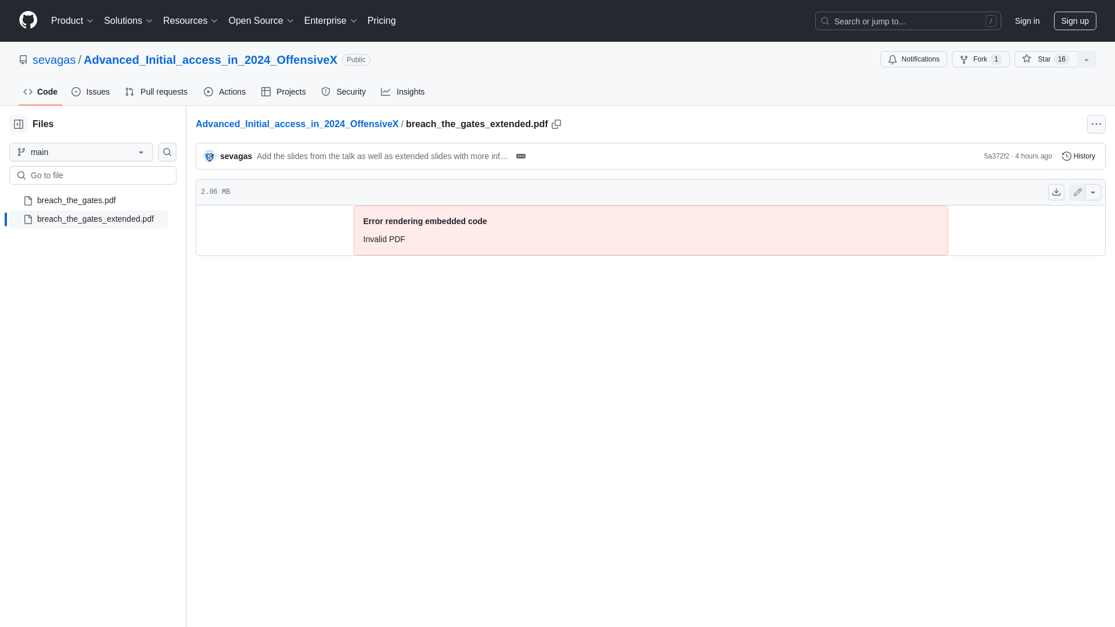Screen dimensions: 1115x627
Task: Select the Security tab in repository
Action: pos(344,92)
